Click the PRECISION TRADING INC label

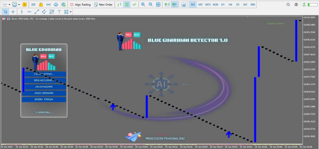(x=165, y=138)
